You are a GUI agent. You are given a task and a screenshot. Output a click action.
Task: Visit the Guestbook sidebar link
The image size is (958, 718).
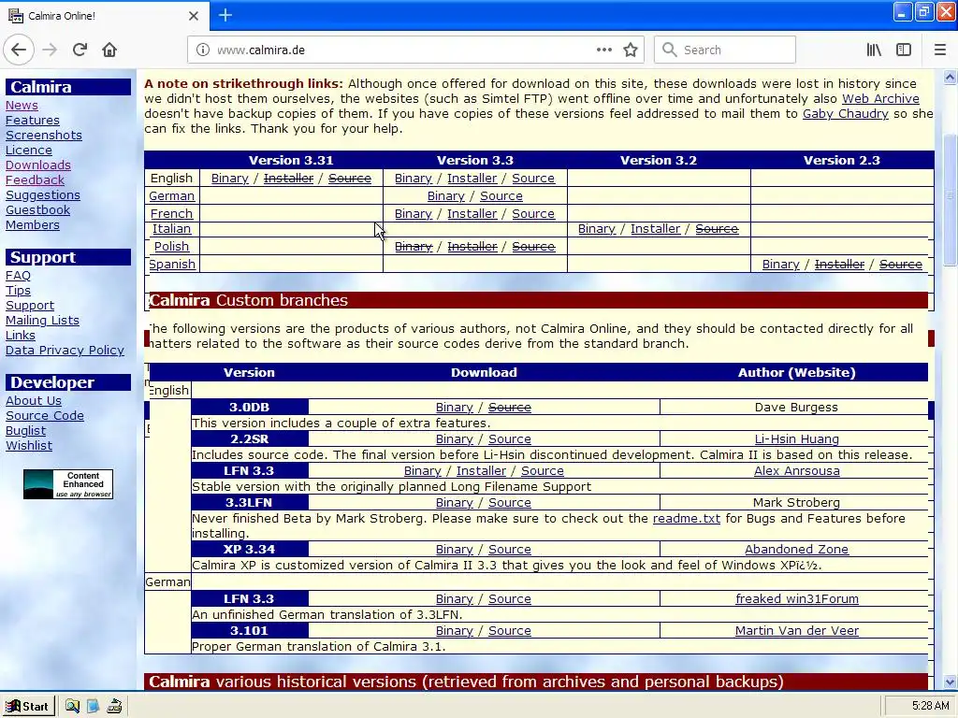pos(37,210)
